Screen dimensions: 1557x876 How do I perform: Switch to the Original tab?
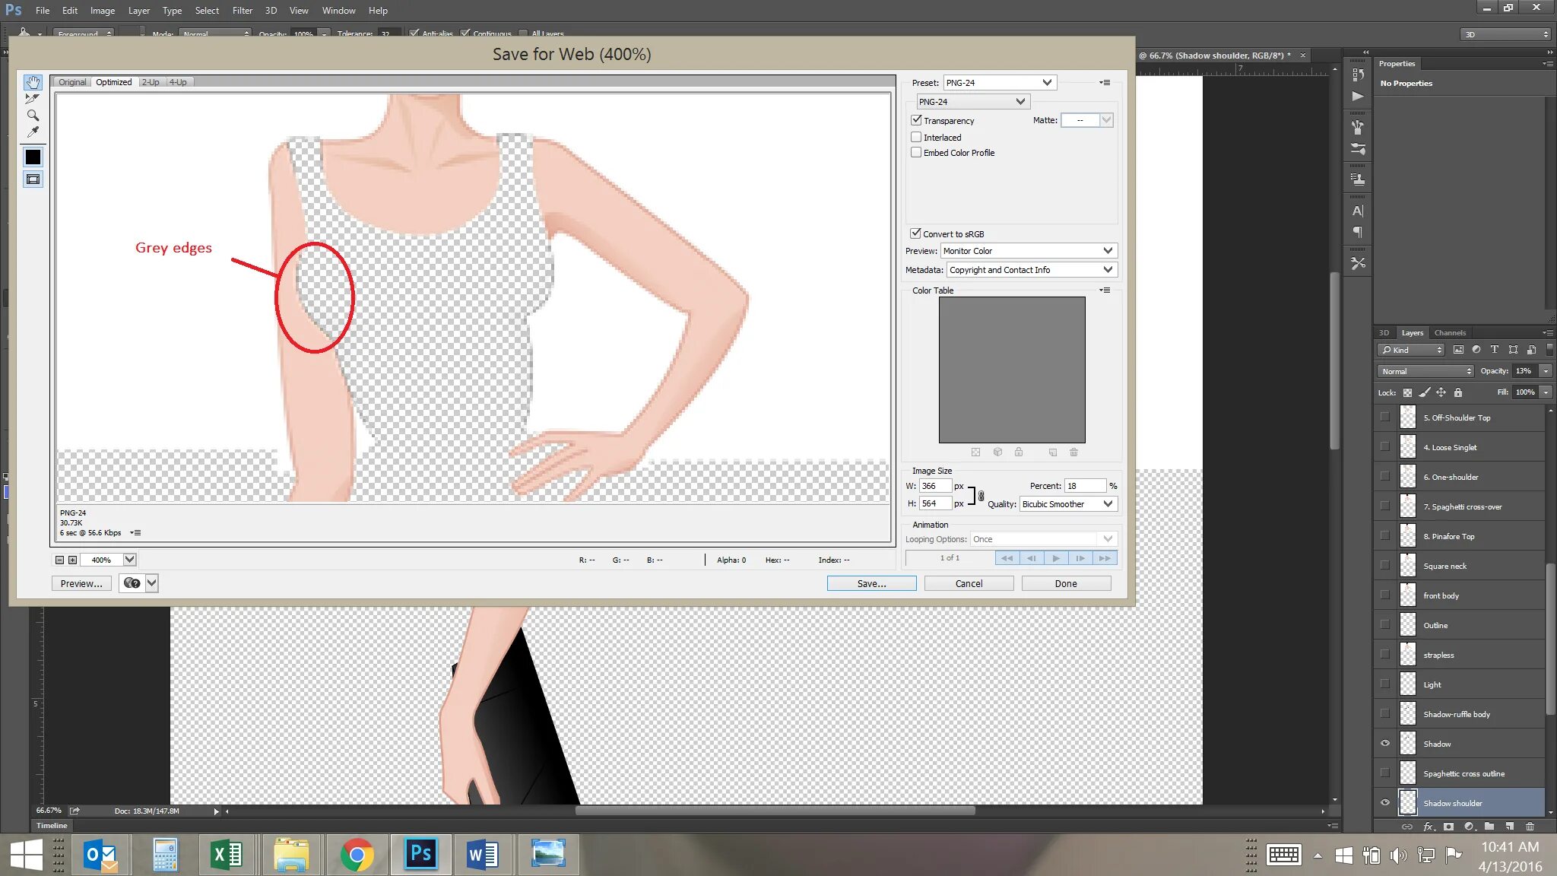click(x=72, y=82)
